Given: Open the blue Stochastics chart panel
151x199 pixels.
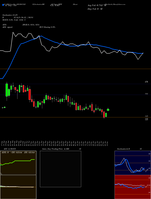Looking at the screenshot, I should tap(133, 163).
